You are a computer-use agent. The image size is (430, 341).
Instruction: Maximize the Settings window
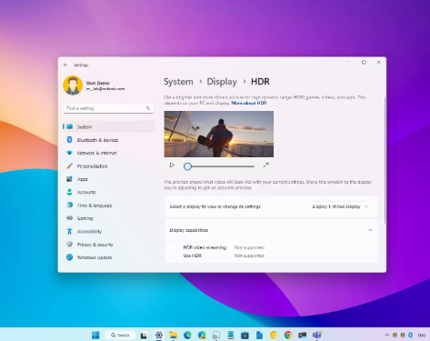click(364, 62)
